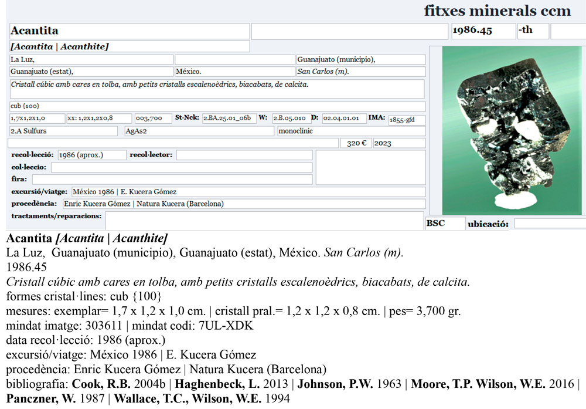The width and height of the screenshot is (586, 409).
Task: Click the price field showing 320 €
Action: [355, 143]
